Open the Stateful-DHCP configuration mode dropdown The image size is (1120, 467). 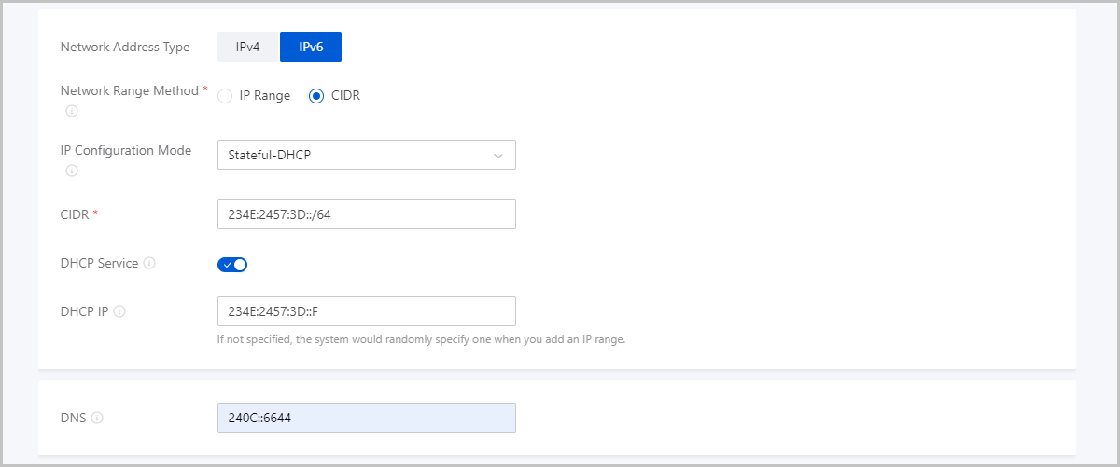pos(366,155)
